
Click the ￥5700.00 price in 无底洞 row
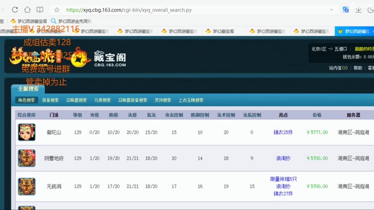317,186
